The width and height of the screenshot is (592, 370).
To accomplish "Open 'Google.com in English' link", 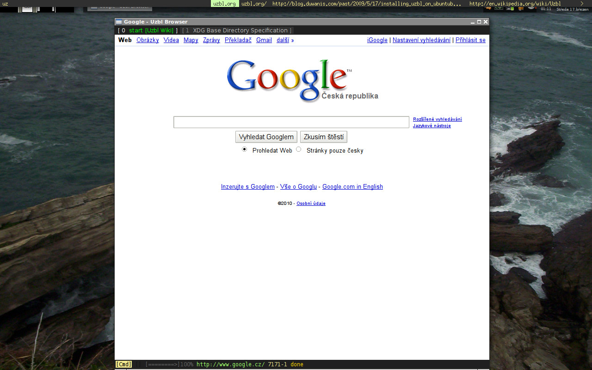I will pos(352,187).
